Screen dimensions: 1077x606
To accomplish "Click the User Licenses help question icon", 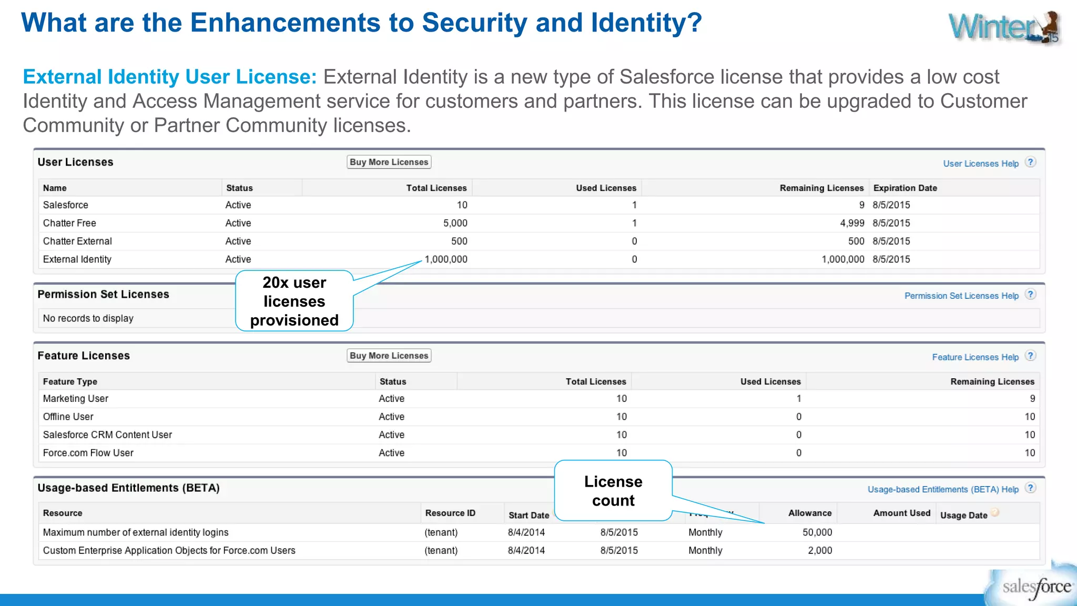I will 1031,163.
